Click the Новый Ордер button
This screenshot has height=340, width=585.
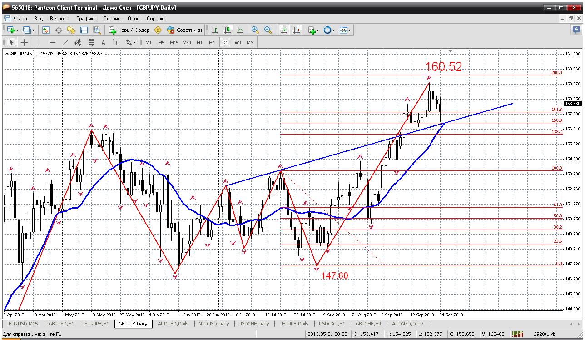(x=129, y=30)
